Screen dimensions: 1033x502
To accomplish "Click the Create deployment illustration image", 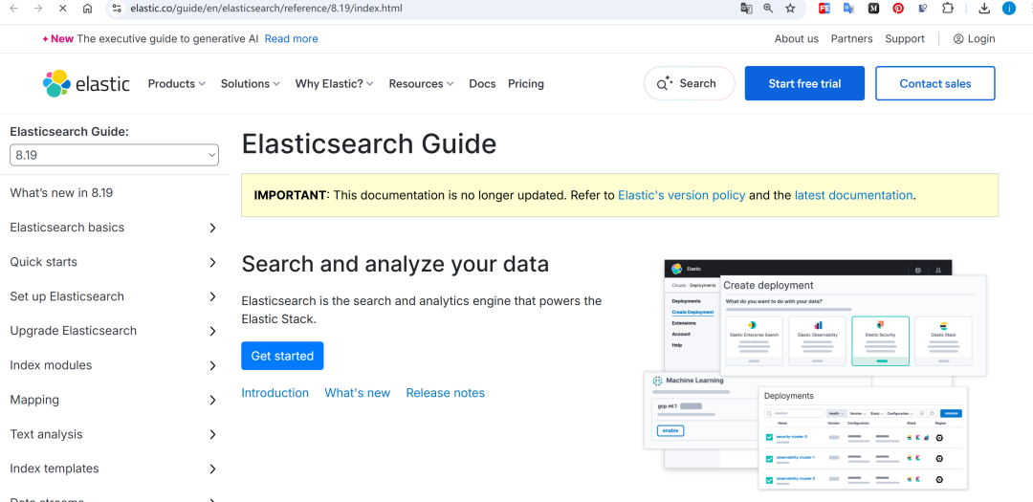I will 815,374.
